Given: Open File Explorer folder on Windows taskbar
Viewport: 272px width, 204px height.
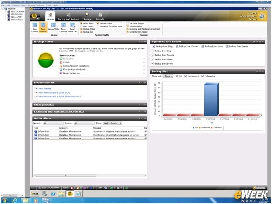Looking at the screenshot, I should click(25, 201).
